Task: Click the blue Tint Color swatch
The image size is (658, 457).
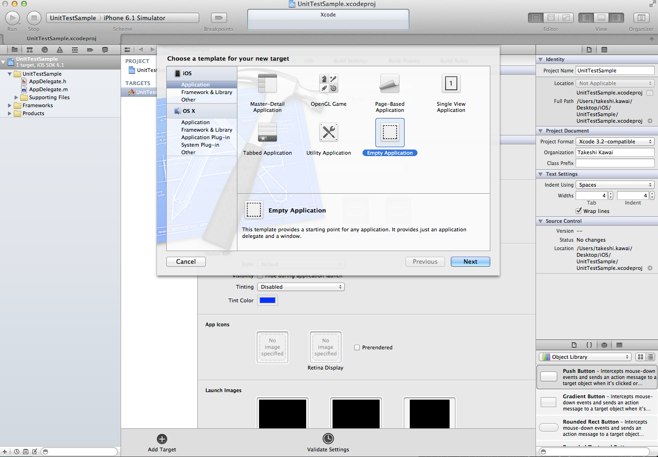Action: click(268, 300)
